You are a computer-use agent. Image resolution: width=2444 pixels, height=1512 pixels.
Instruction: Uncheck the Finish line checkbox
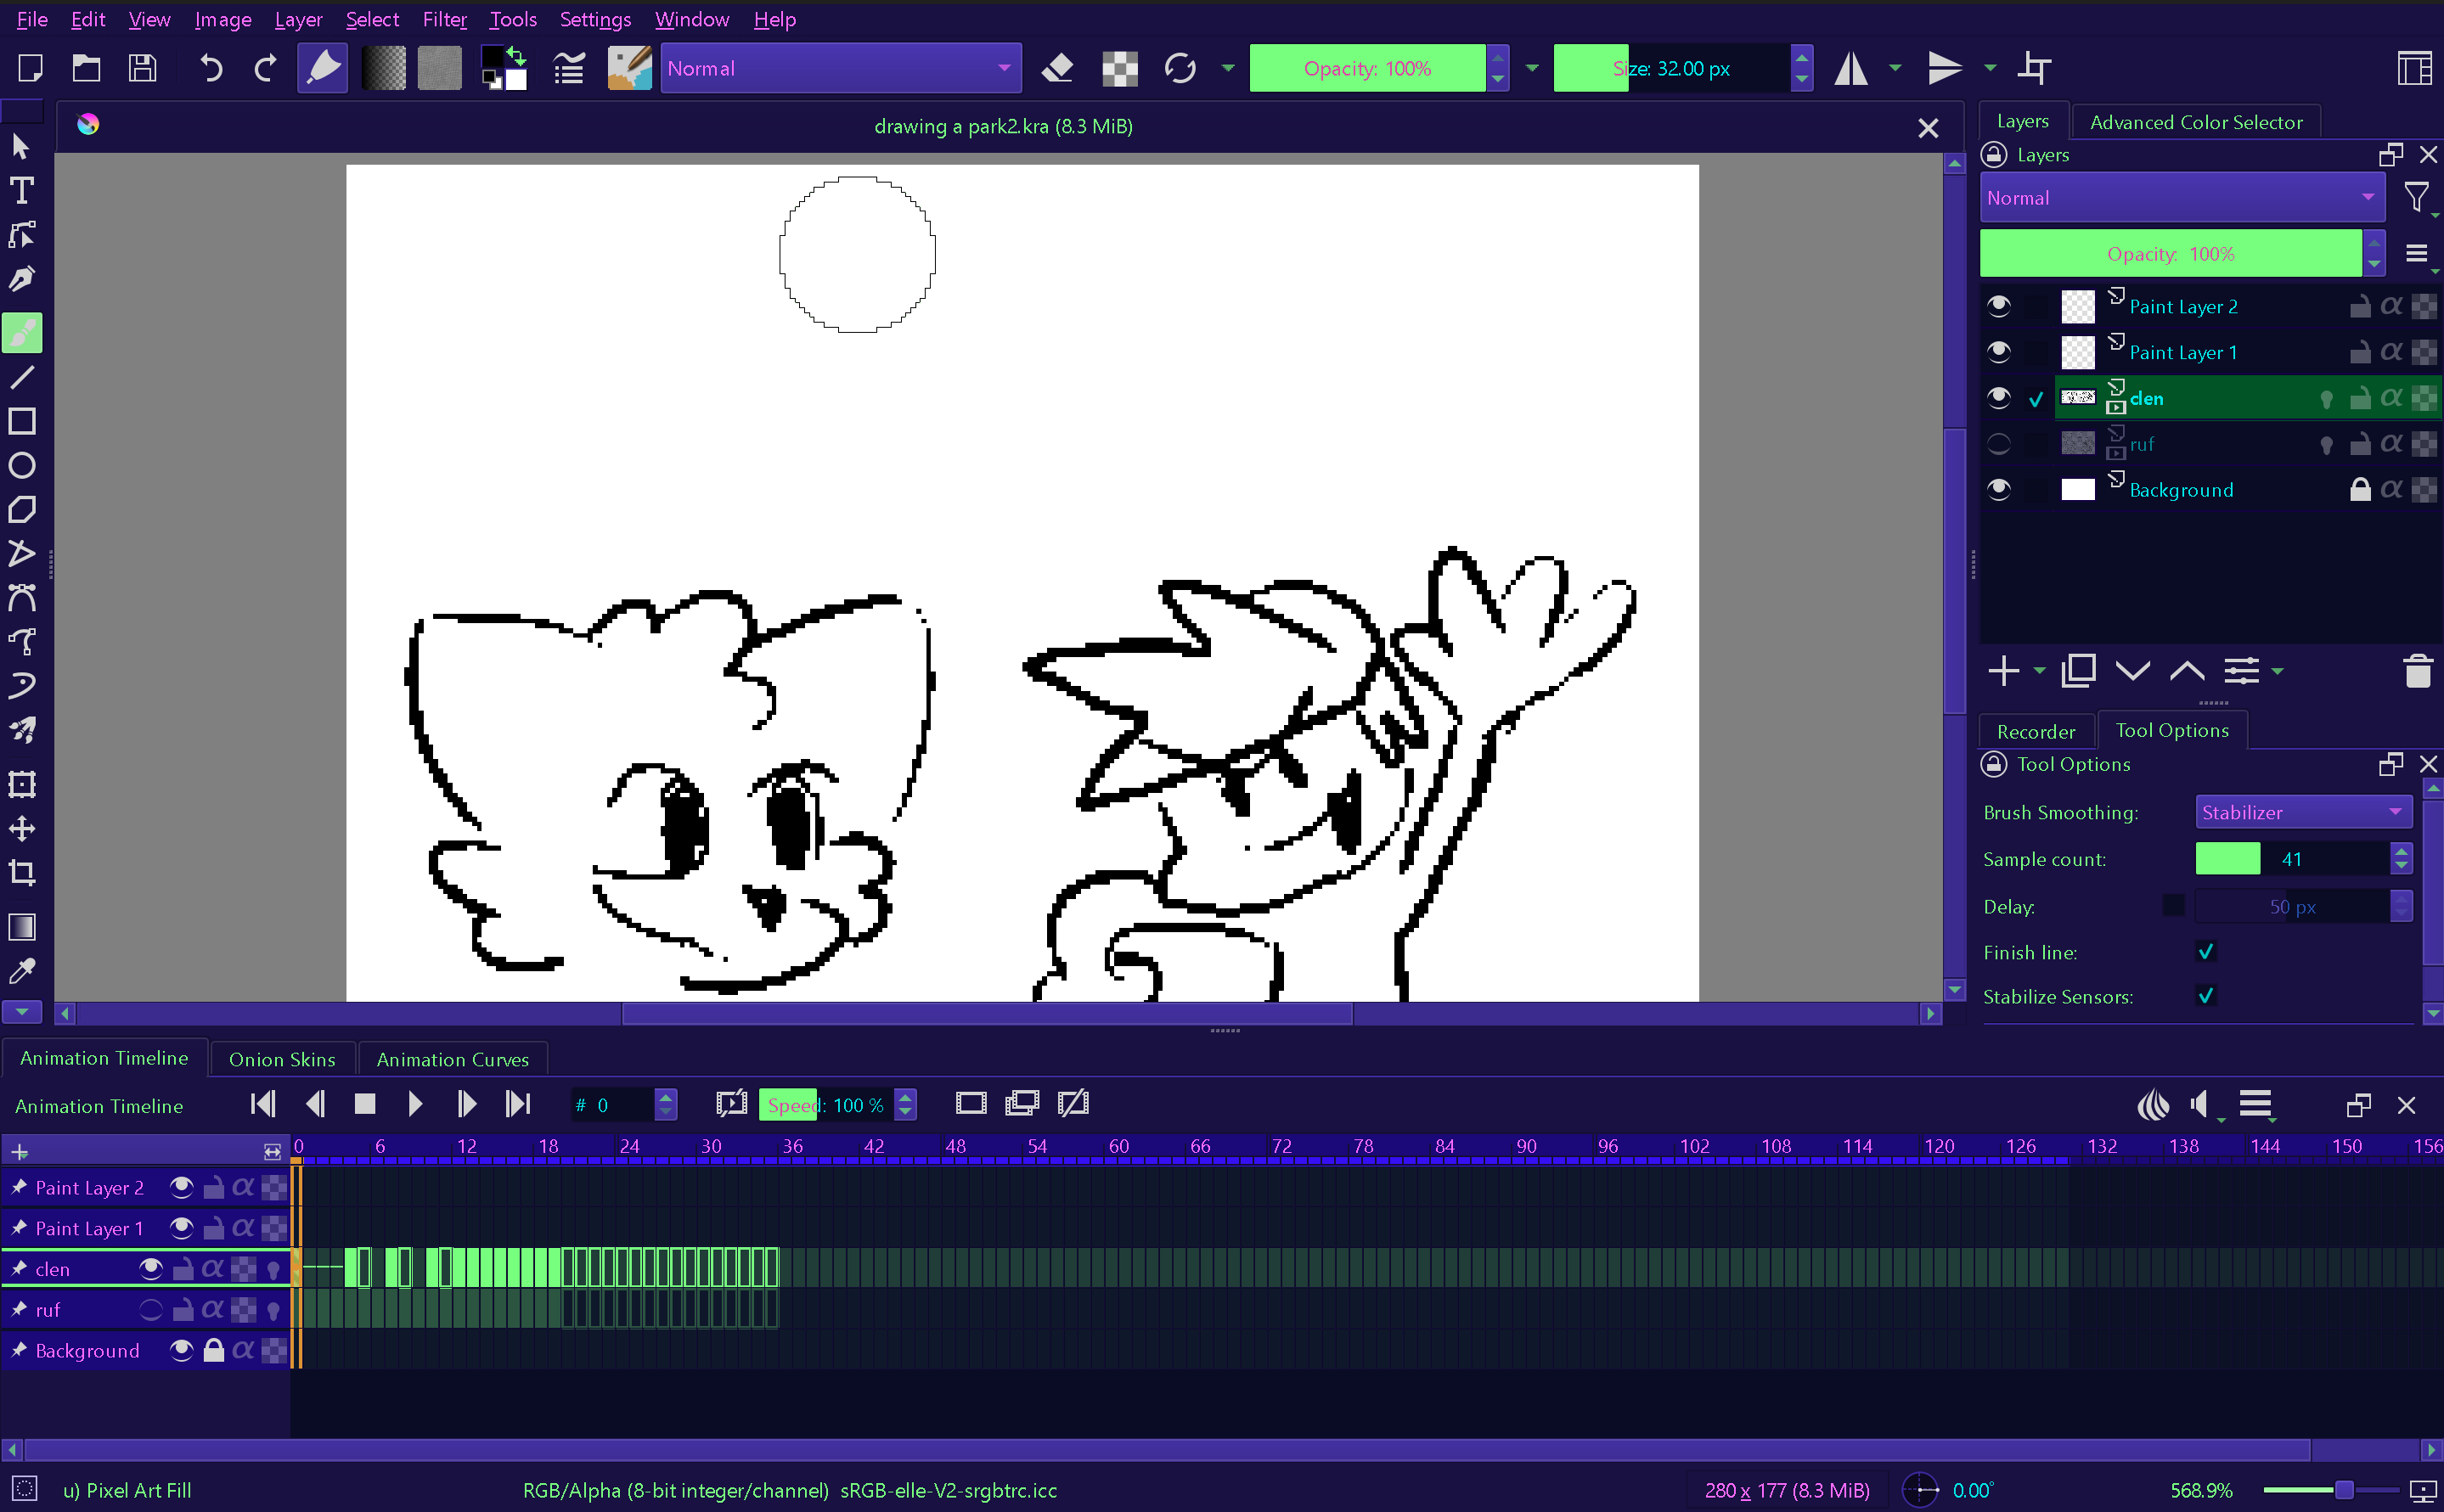[x=2205, y=952]
